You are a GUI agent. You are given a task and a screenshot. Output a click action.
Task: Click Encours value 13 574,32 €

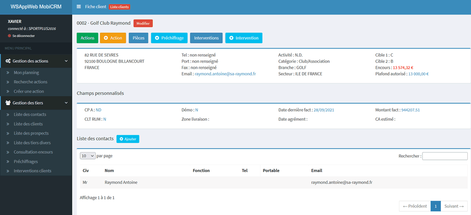tap(403, 67)
